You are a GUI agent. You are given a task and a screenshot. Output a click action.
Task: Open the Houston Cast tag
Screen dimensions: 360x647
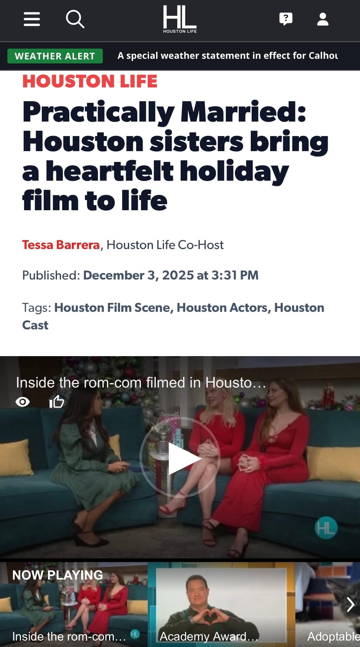173,316
